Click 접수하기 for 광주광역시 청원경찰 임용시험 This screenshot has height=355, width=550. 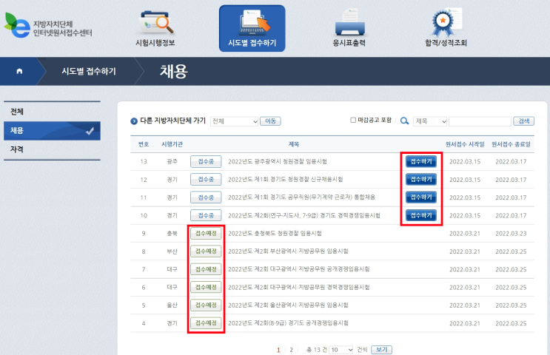(x=421, y=161)
